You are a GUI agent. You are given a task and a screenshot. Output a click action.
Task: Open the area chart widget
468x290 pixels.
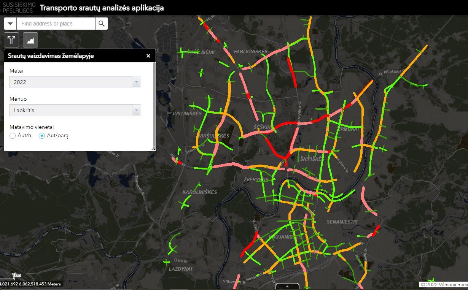click(30, 40)
